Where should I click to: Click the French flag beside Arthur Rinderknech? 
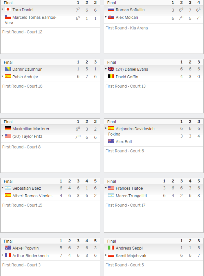(x=8, y=255)
